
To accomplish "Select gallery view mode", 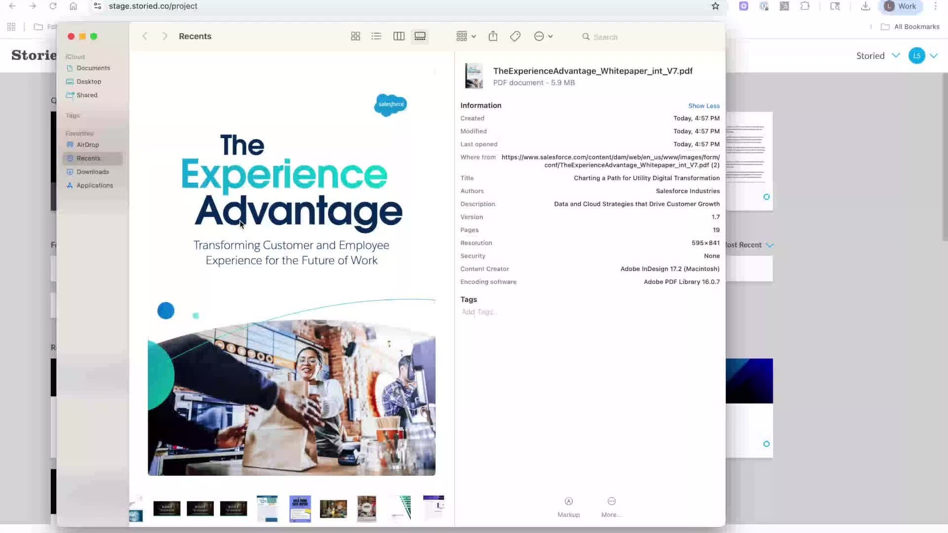I will (x=420, y=37).
